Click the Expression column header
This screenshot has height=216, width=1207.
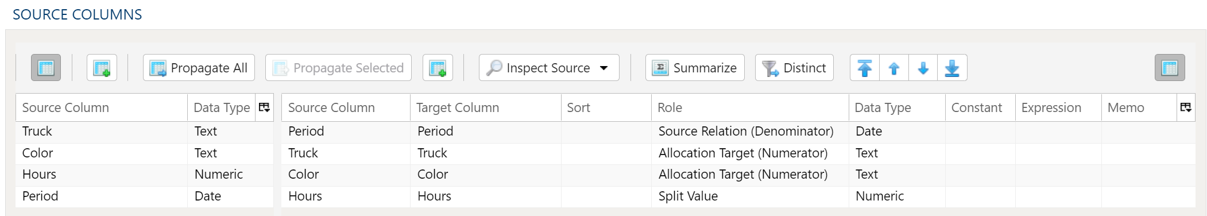click(1058, 107)
